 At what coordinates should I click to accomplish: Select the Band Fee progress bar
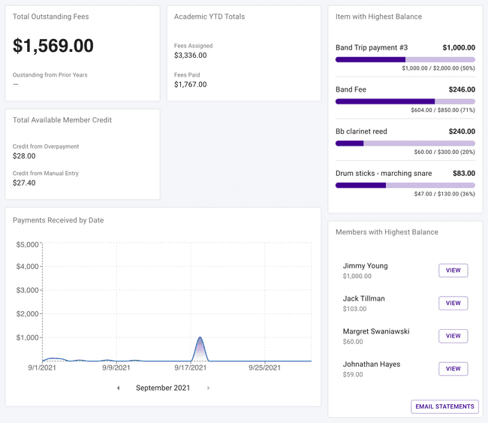click(405, 101)
